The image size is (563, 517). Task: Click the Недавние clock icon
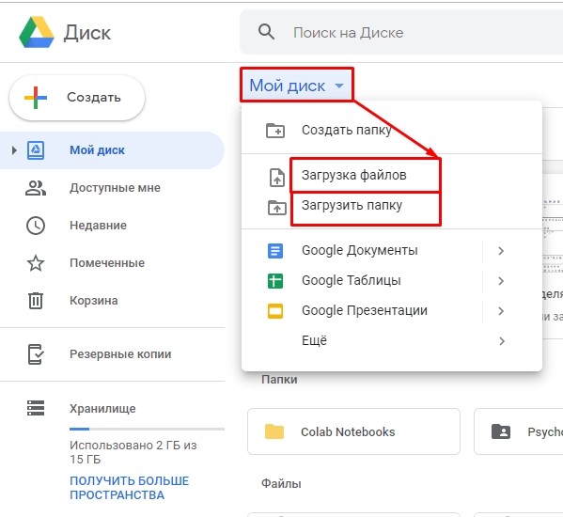click(x=36, y=226)
